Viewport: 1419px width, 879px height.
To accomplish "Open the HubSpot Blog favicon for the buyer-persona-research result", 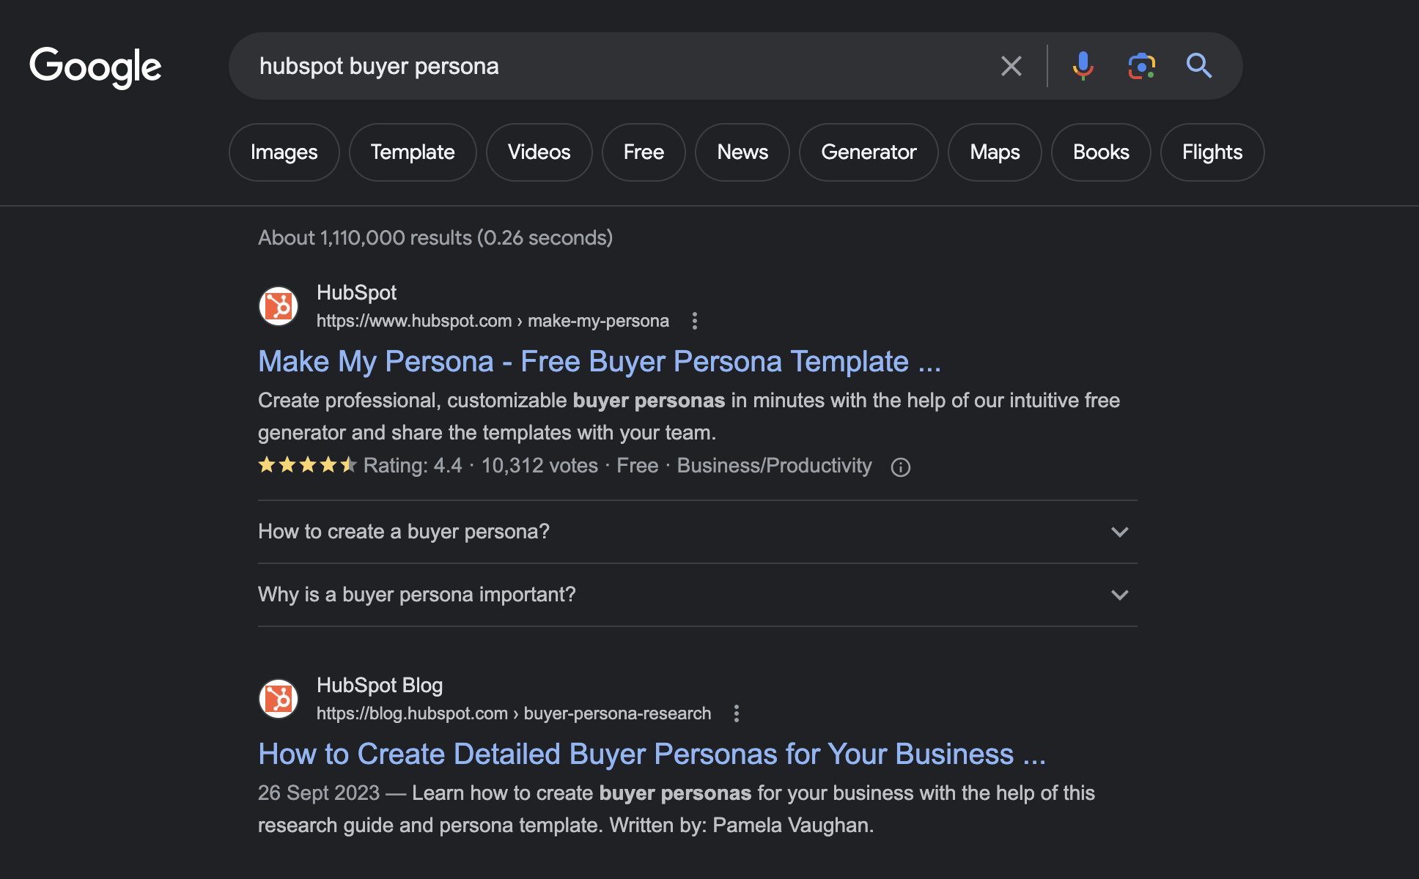I will pyautogui.click(x=279, y=698).
